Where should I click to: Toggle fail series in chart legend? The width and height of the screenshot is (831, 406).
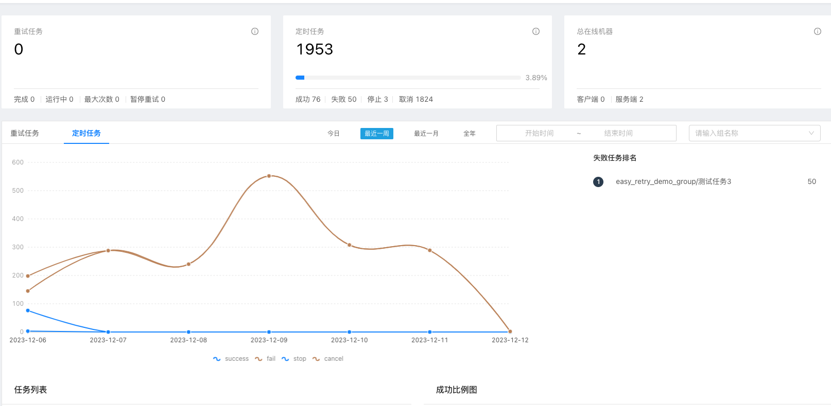[266, 359]
